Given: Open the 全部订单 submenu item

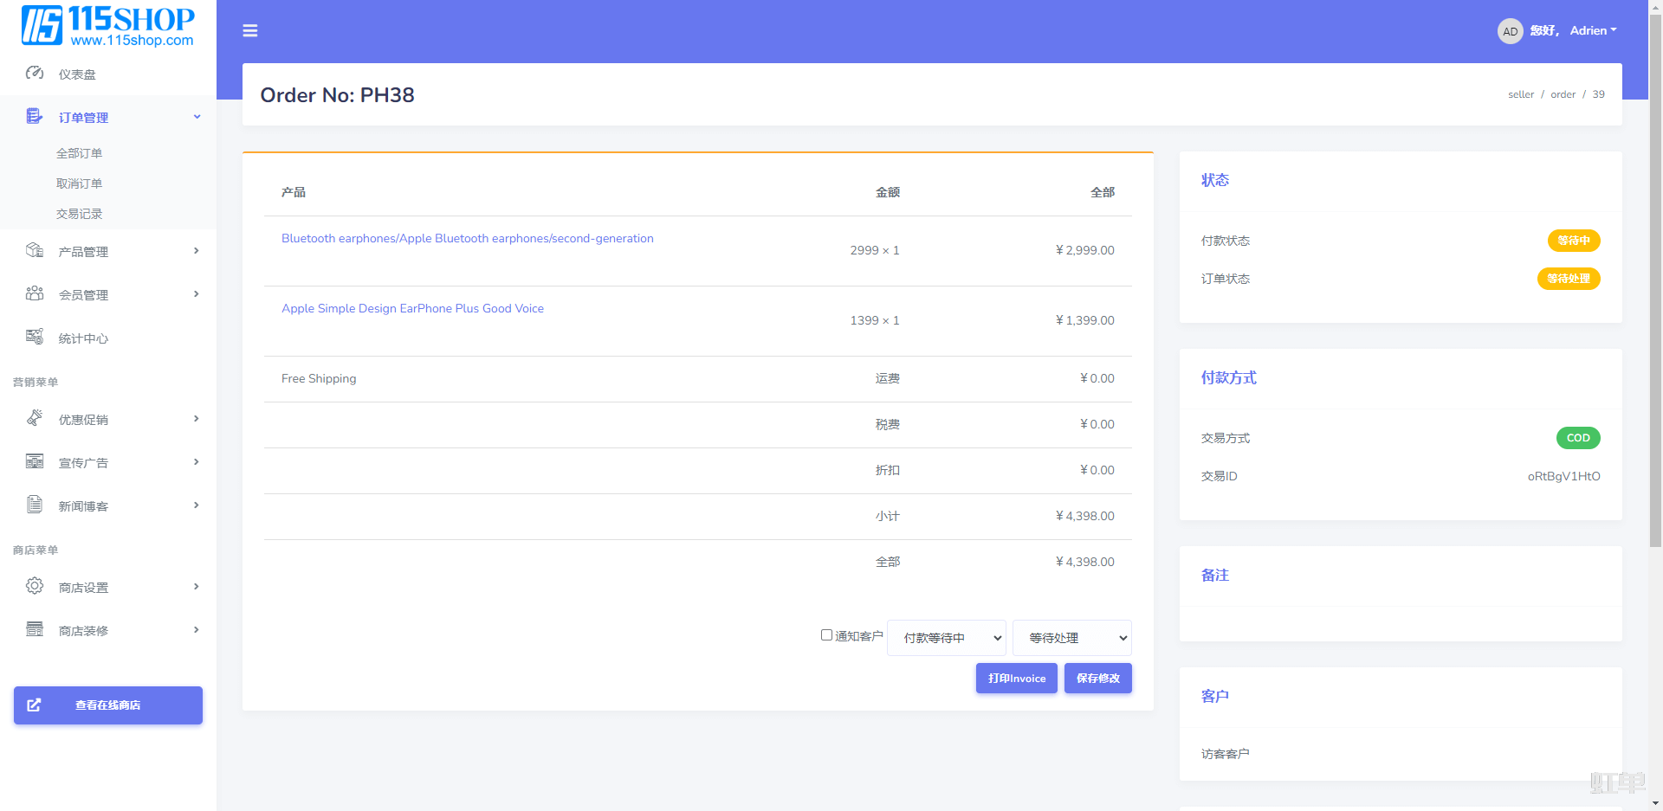Looking at the screenshot, I should pos(80,153).
